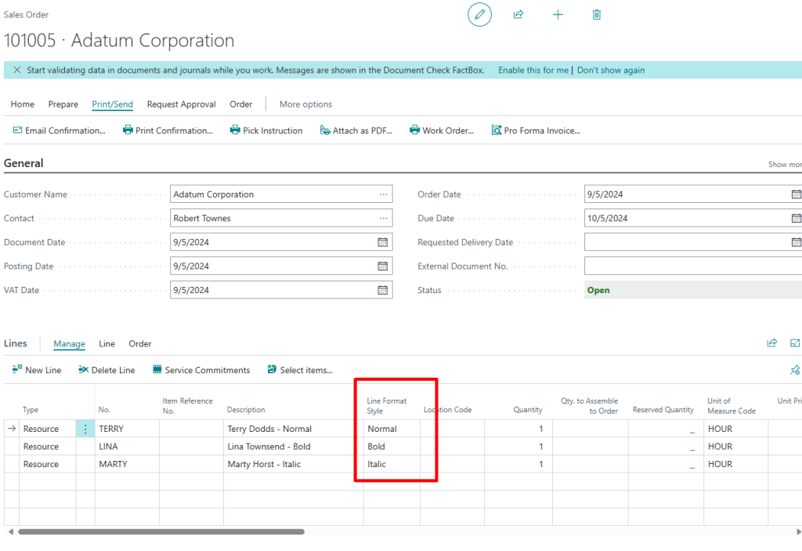
Task: Open the TERRY row three-dot options menu
Action: pos(85,429)
